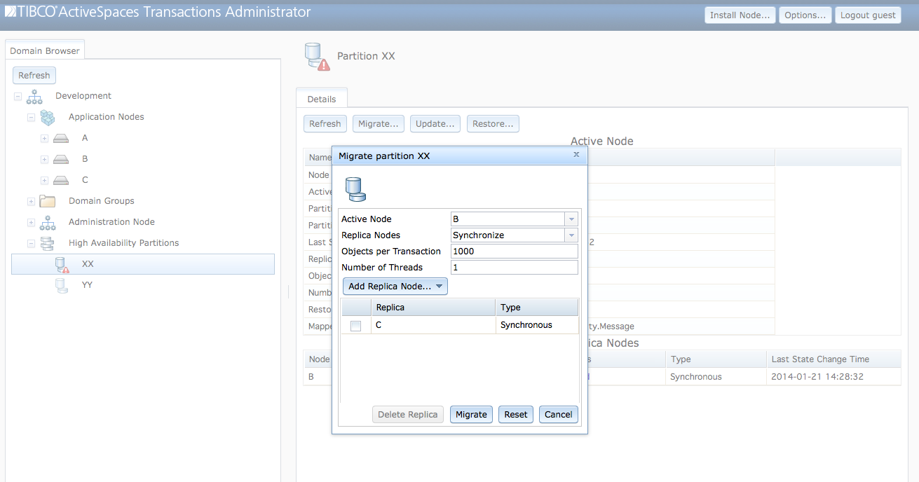Click the Install Node button

point(740,15)
